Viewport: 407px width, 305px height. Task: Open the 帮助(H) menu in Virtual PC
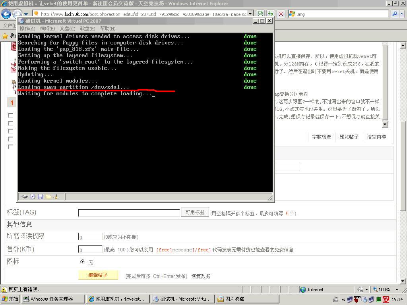107,29
